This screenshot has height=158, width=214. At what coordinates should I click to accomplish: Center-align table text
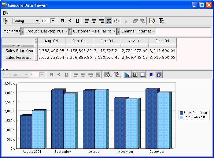pos(94,21)
